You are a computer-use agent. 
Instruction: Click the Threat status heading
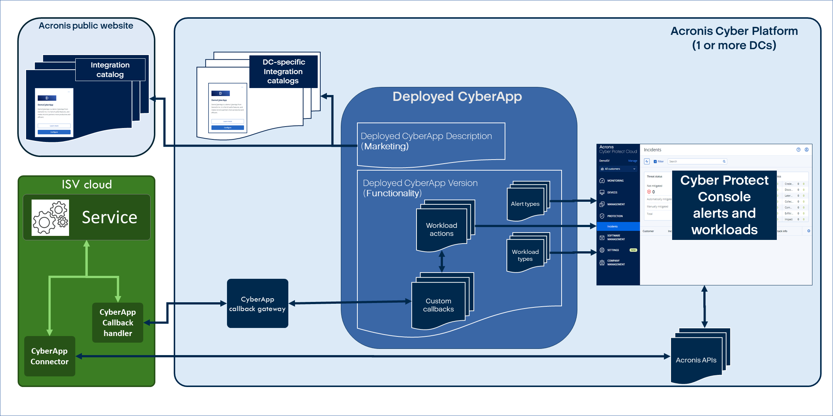654,176
